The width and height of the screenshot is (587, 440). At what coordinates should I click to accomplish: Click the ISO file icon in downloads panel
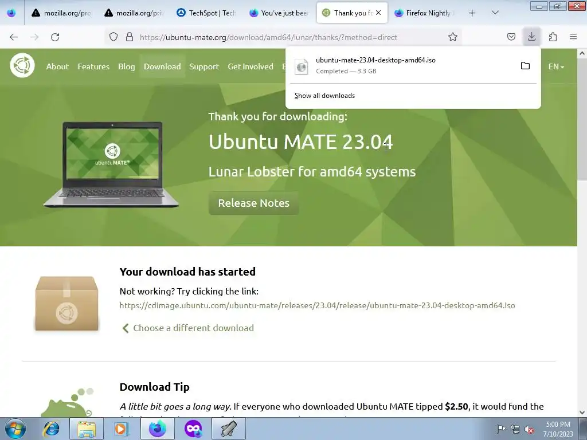coord(302,66)
